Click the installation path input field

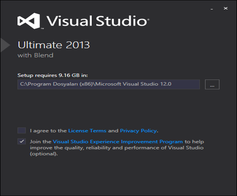click(109, 84)
